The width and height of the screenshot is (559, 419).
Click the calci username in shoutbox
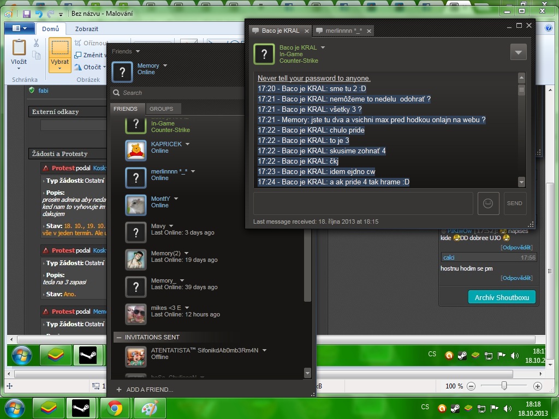pos(449,258)
